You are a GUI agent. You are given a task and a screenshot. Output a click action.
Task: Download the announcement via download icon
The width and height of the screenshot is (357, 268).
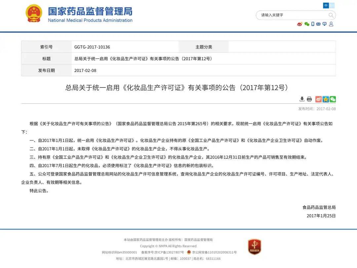[x=302, y=99]
